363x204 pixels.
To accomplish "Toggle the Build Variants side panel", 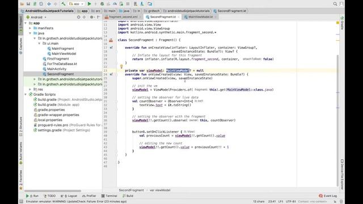I will (x=21, y=153).
